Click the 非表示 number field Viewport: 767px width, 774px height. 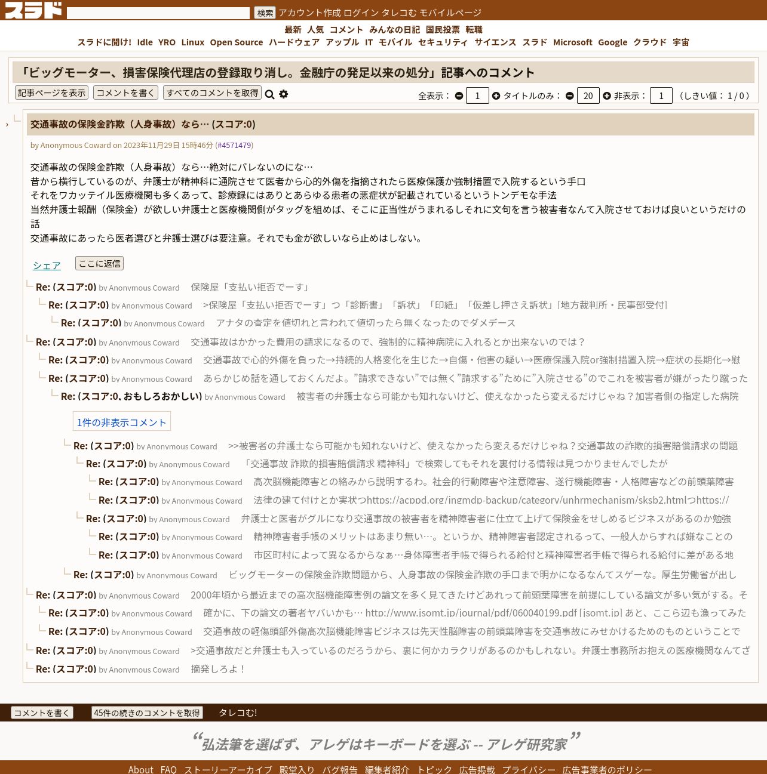[x=661, y=95]
